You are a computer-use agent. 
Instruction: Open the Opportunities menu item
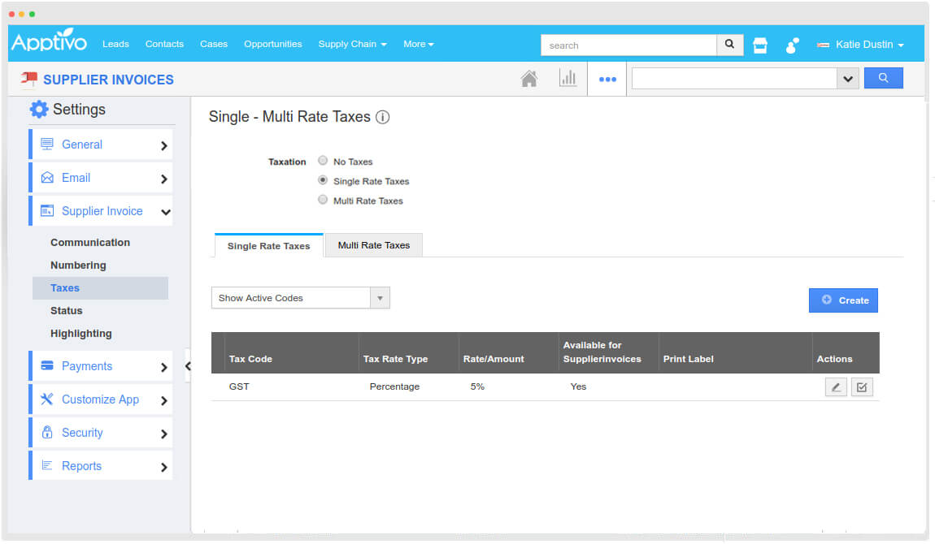[272, 44]
